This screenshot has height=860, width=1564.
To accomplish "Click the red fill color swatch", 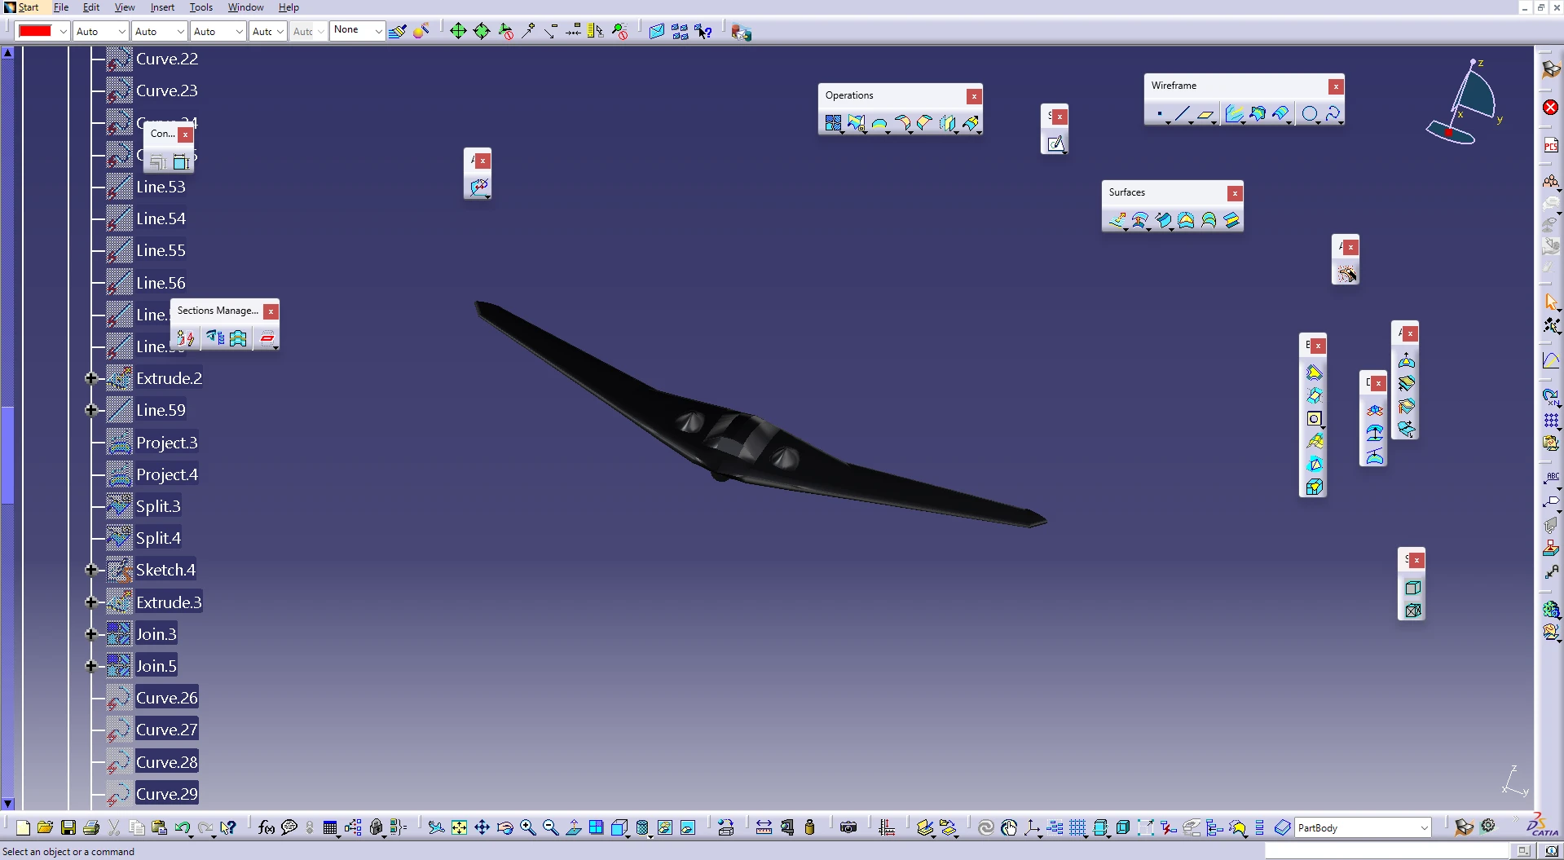I will click(x=35, y=31).
